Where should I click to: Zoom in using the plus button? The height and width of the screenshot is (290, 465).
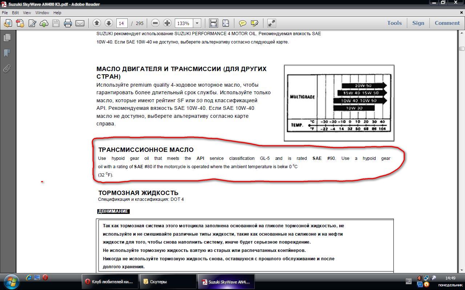(x=167, y=23)
